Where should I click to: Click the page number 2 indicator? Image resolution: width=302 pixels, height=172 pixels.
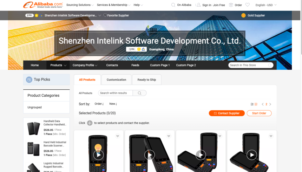click(267, 104)
